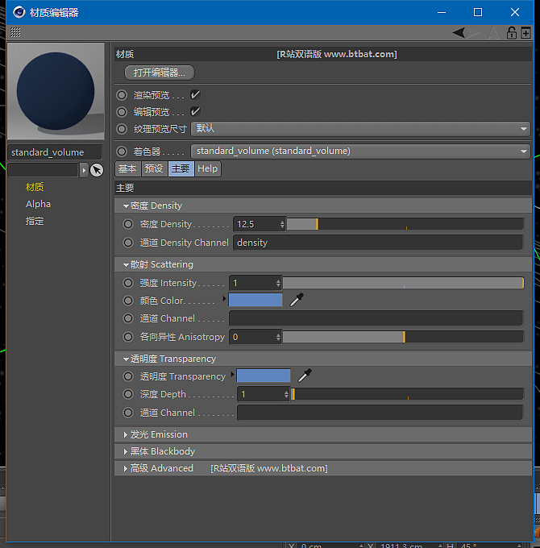Click the 颜色 Color animation dot

[x=128, y=301]
